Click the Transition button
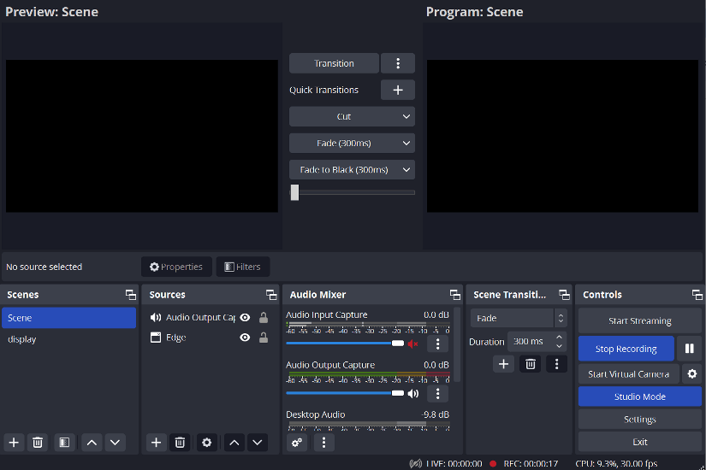706x470 pixels. 334,63
